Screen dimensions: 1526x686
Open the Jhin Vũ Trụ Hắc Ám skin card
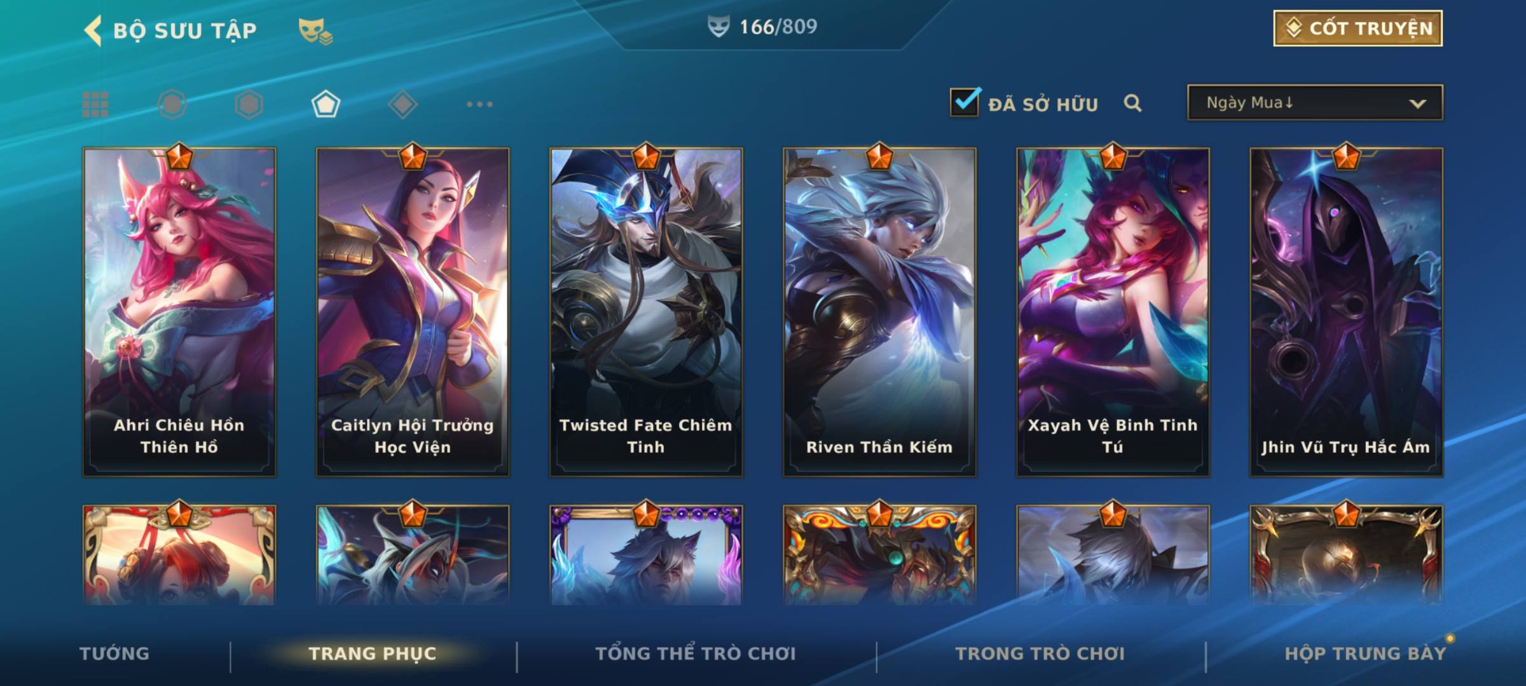tap(1346, 312)
